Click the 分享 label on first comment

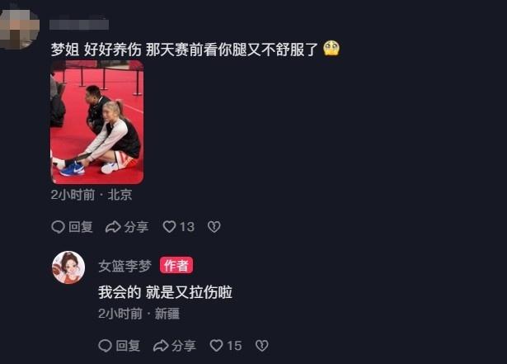pos(137,227)
